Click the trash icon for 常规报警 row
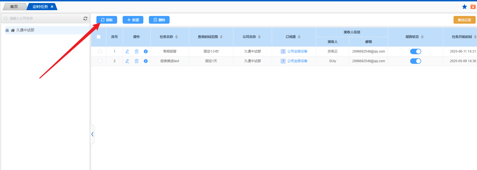The image size is (477, 170). point(136,51)
